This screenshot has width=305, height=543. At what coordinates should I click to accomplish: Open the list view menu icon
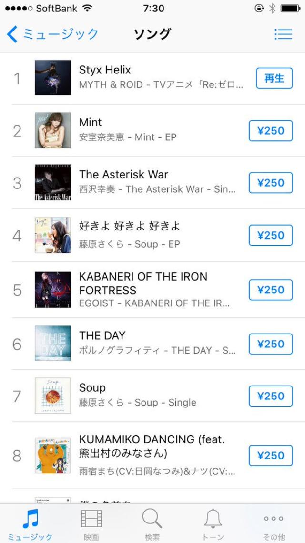[283, 34]
